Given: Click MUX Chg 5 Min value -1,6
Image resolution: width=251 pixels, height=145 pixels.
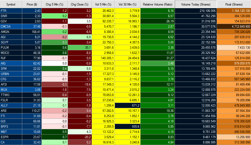Looking at the screenshot, I should (55, 90).
